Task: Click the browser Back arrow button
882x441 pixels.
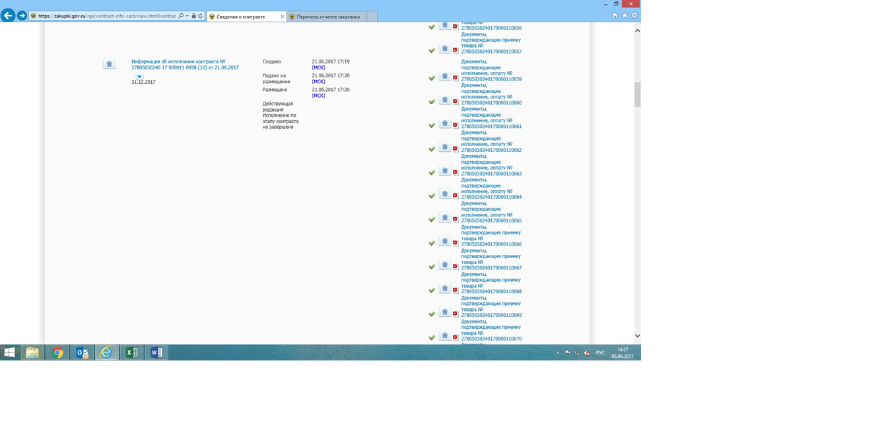Action: (x=8, y=15)
